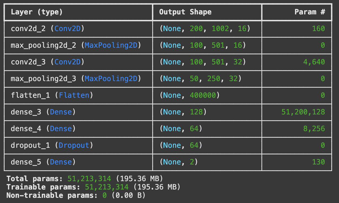Click the conv2d_3 layer name cell
Image resolution: width=339 pixels, height=203 pixels.
47,62
